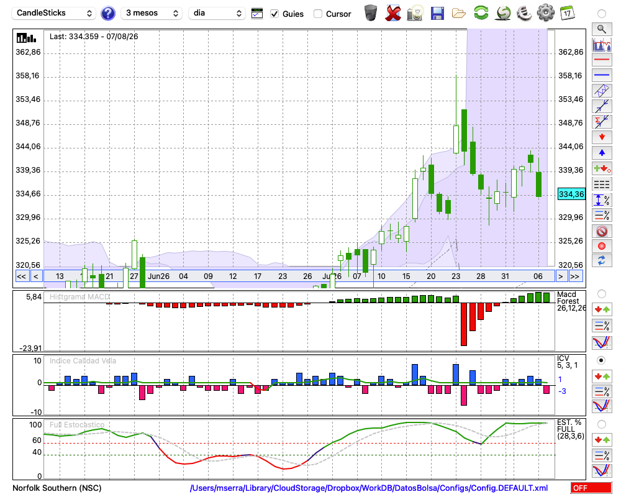Select the red horizontal line tool
Image resolution: width=621 pixels, height=497 pixels.
[602, 60]
